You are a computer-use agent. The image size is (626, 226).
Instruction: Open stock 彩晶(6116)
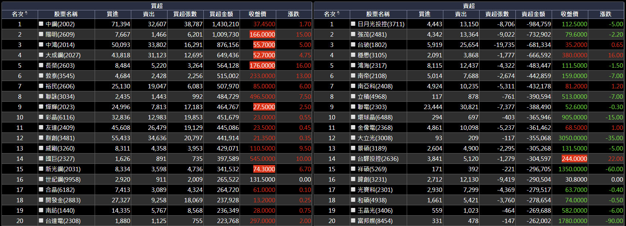(x=60, y=117)
